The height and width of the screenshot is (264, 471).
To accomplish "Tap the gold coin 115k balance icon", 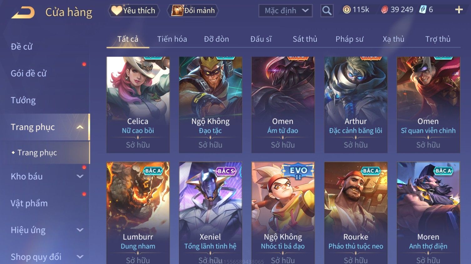I will [347, 10].
